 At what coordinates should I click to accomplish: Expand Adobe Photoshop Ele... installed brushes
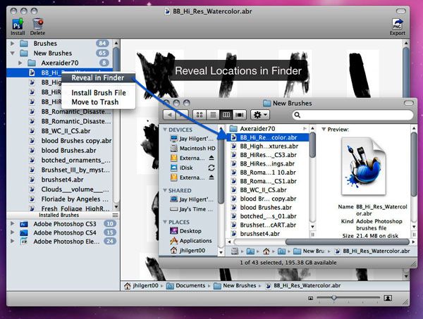point(13,241)
